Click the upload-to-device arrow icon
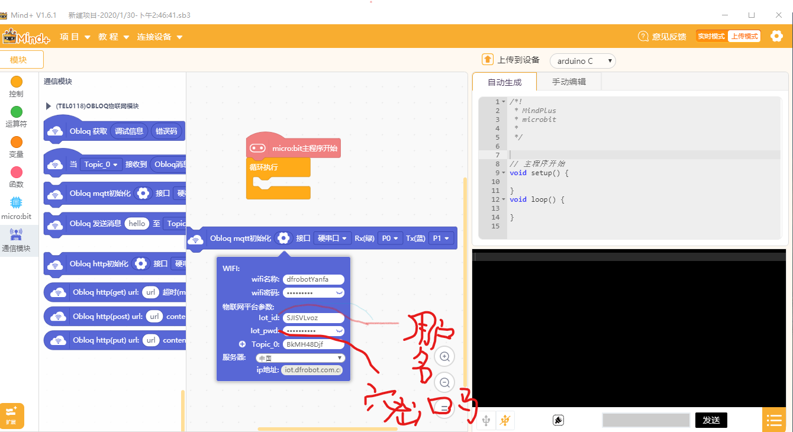Image resolution: width=793 pixels, height=432 pixels. (488, 59)
